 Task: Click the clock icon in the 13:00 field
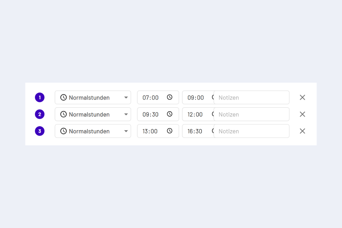pyautogui.click(x=170, y=131)
